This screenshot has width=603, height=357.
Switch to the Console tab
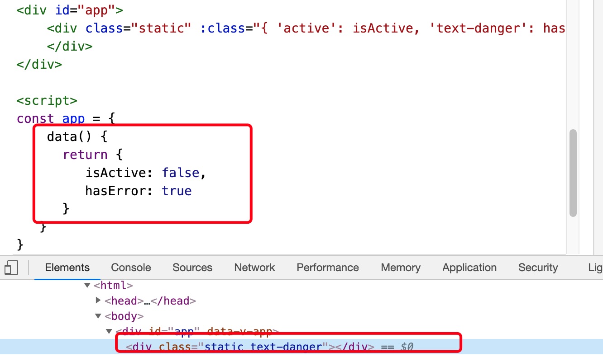131,268
